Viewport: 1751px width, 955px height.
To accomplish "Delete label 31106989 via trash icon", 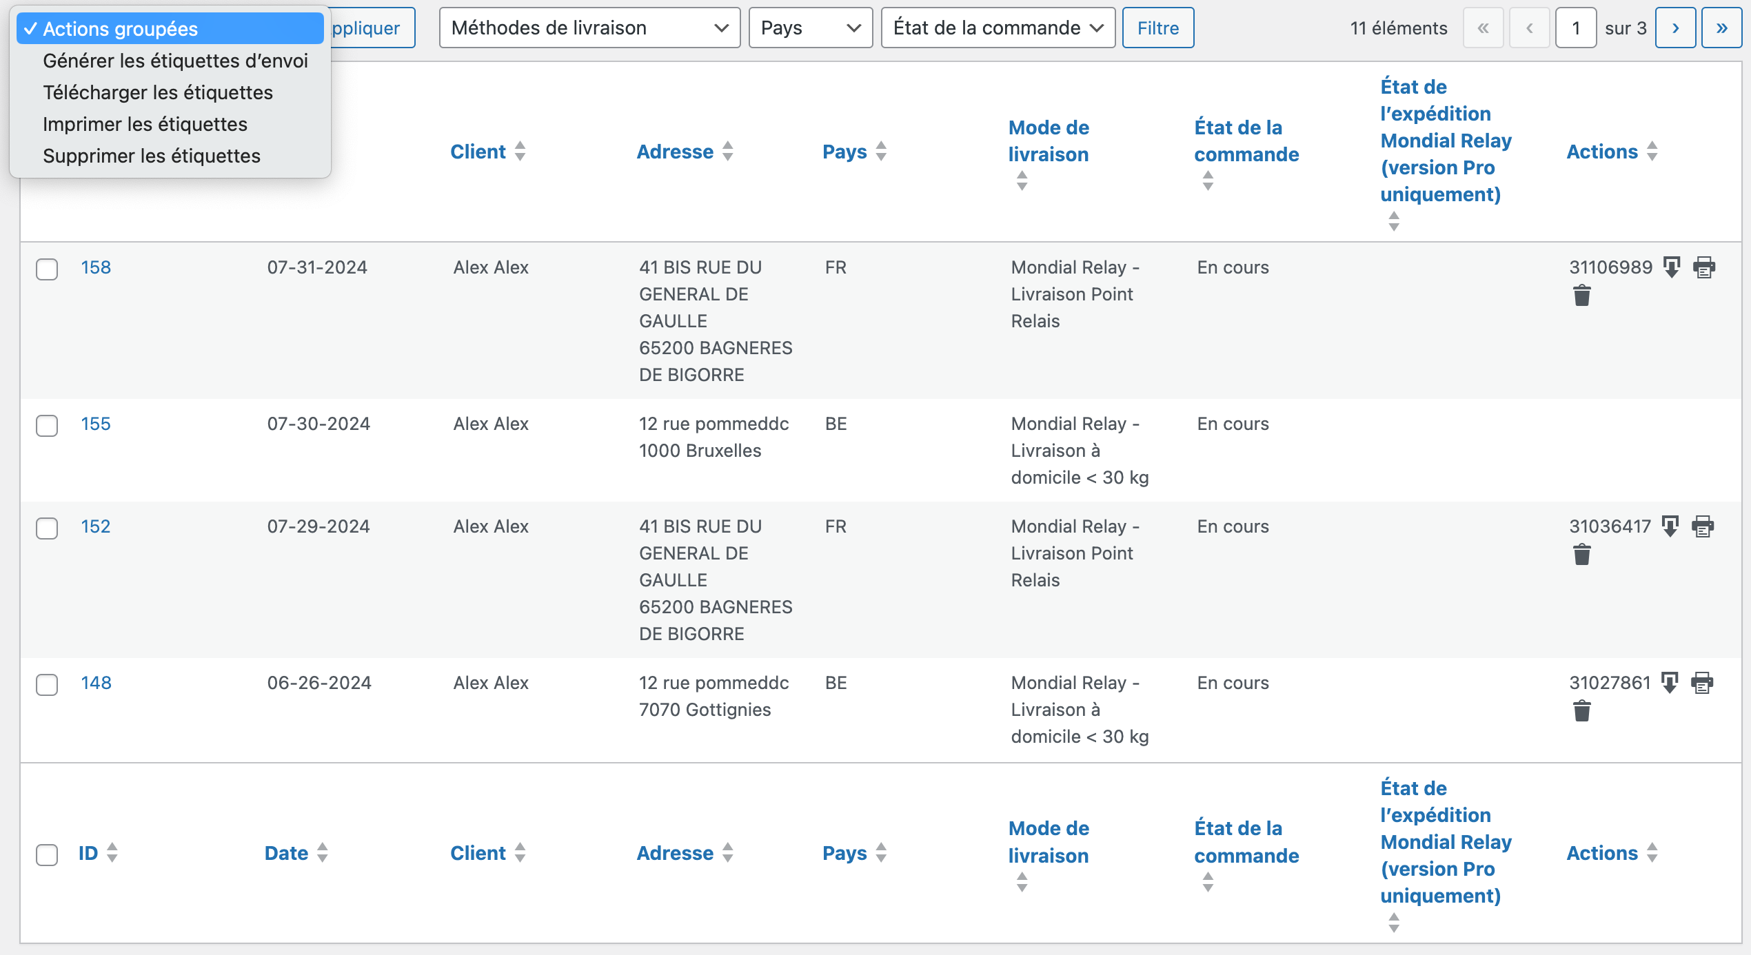I will (x=1582, y=296).
